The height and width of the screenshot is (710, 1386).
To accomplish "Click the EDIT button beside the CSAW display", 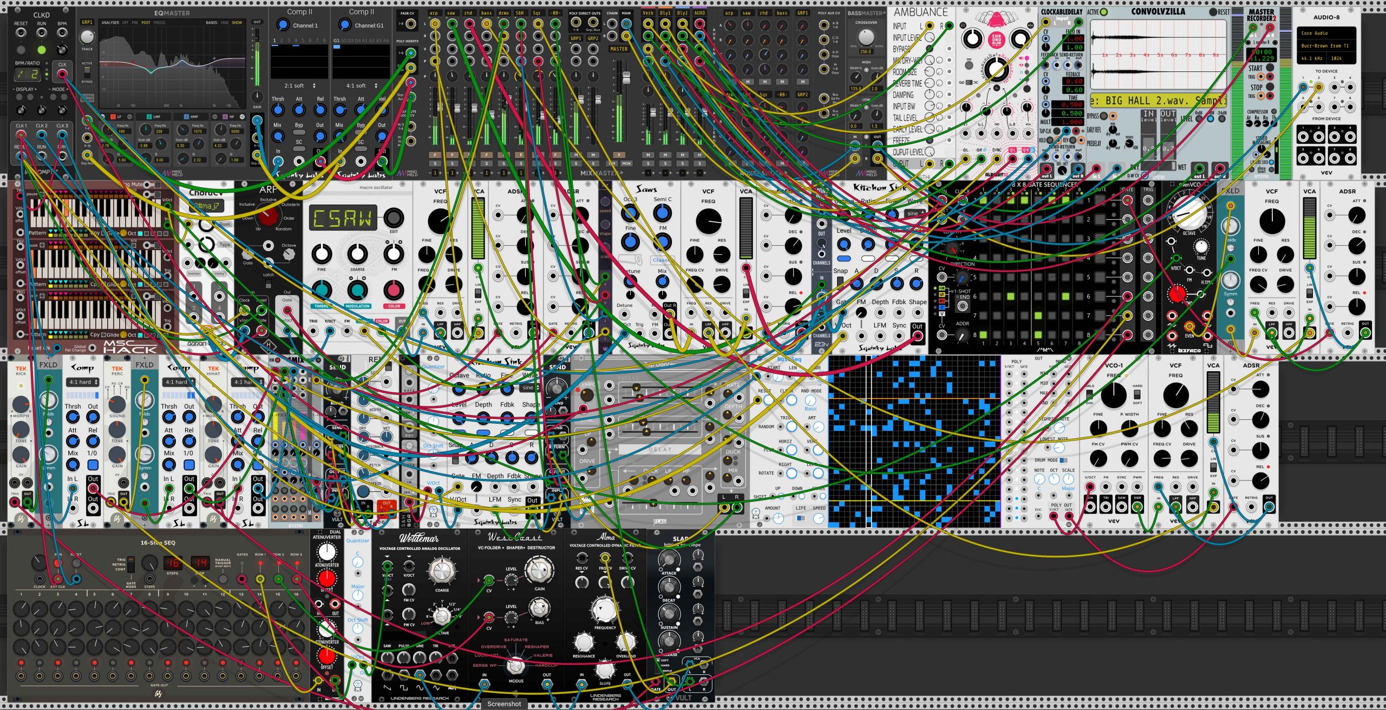I will click(394, 218).
